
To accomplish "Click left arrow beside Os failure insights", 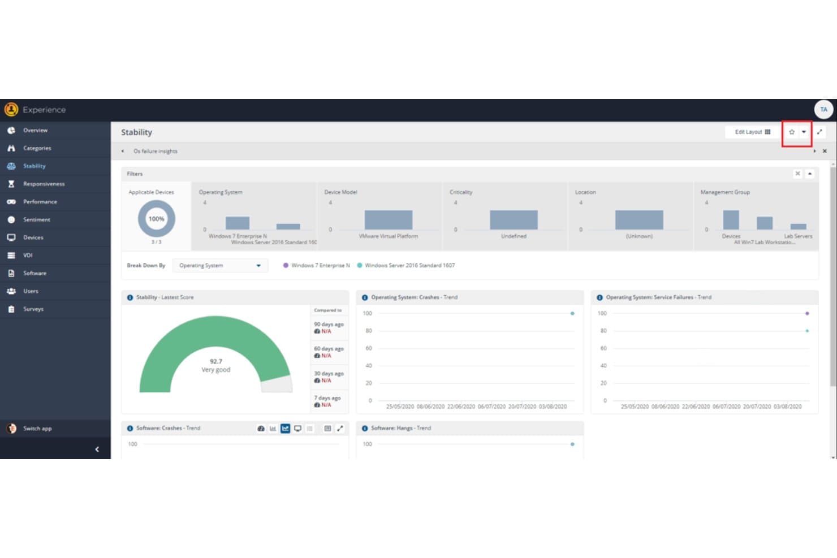I will pos(123,151).
